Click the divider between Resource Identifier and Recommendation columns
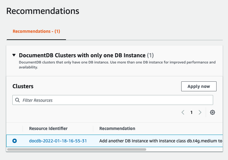228x160 pixels. click(93, 128)
